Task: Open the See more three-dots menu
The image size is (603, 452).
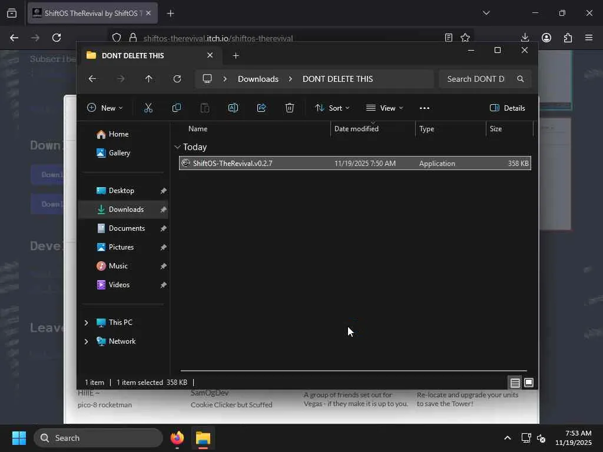Action: point(425,108)
